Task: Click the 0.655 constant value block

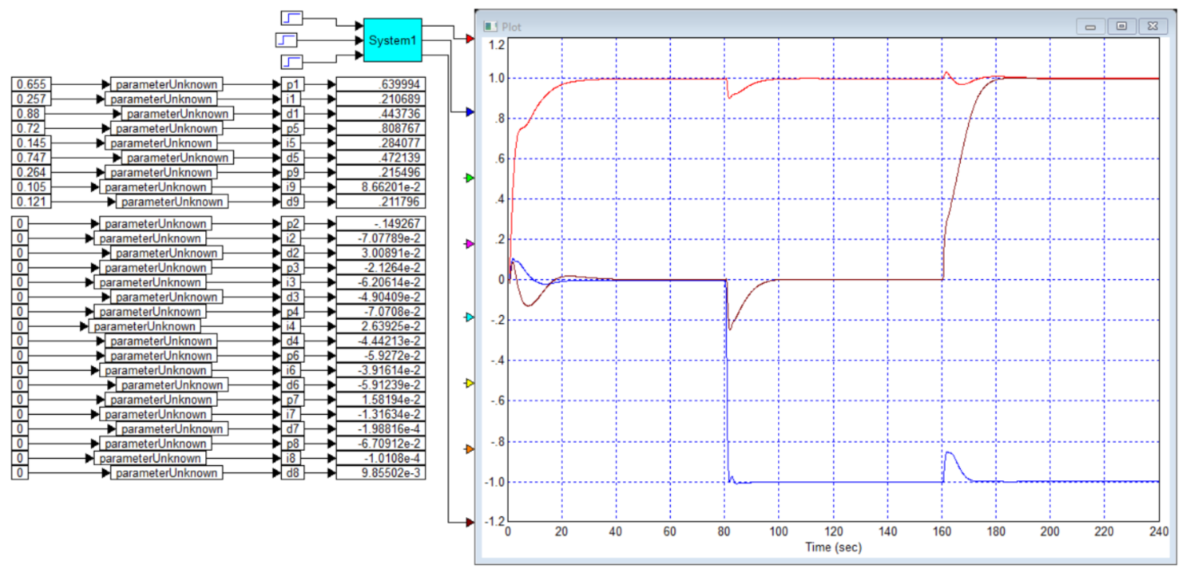Action: pos(31,84)
